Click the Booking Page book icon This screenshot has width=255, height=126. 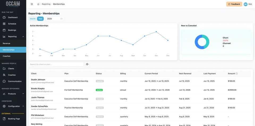(4, 119)
